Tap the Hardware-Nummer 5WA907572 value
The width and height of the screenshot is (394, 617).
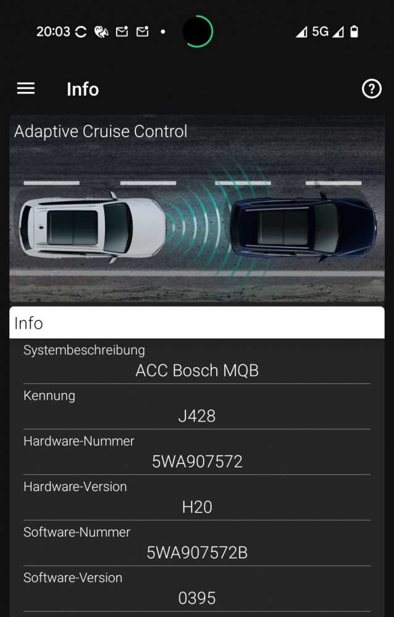pyautogui.click(x=197, y=461)
